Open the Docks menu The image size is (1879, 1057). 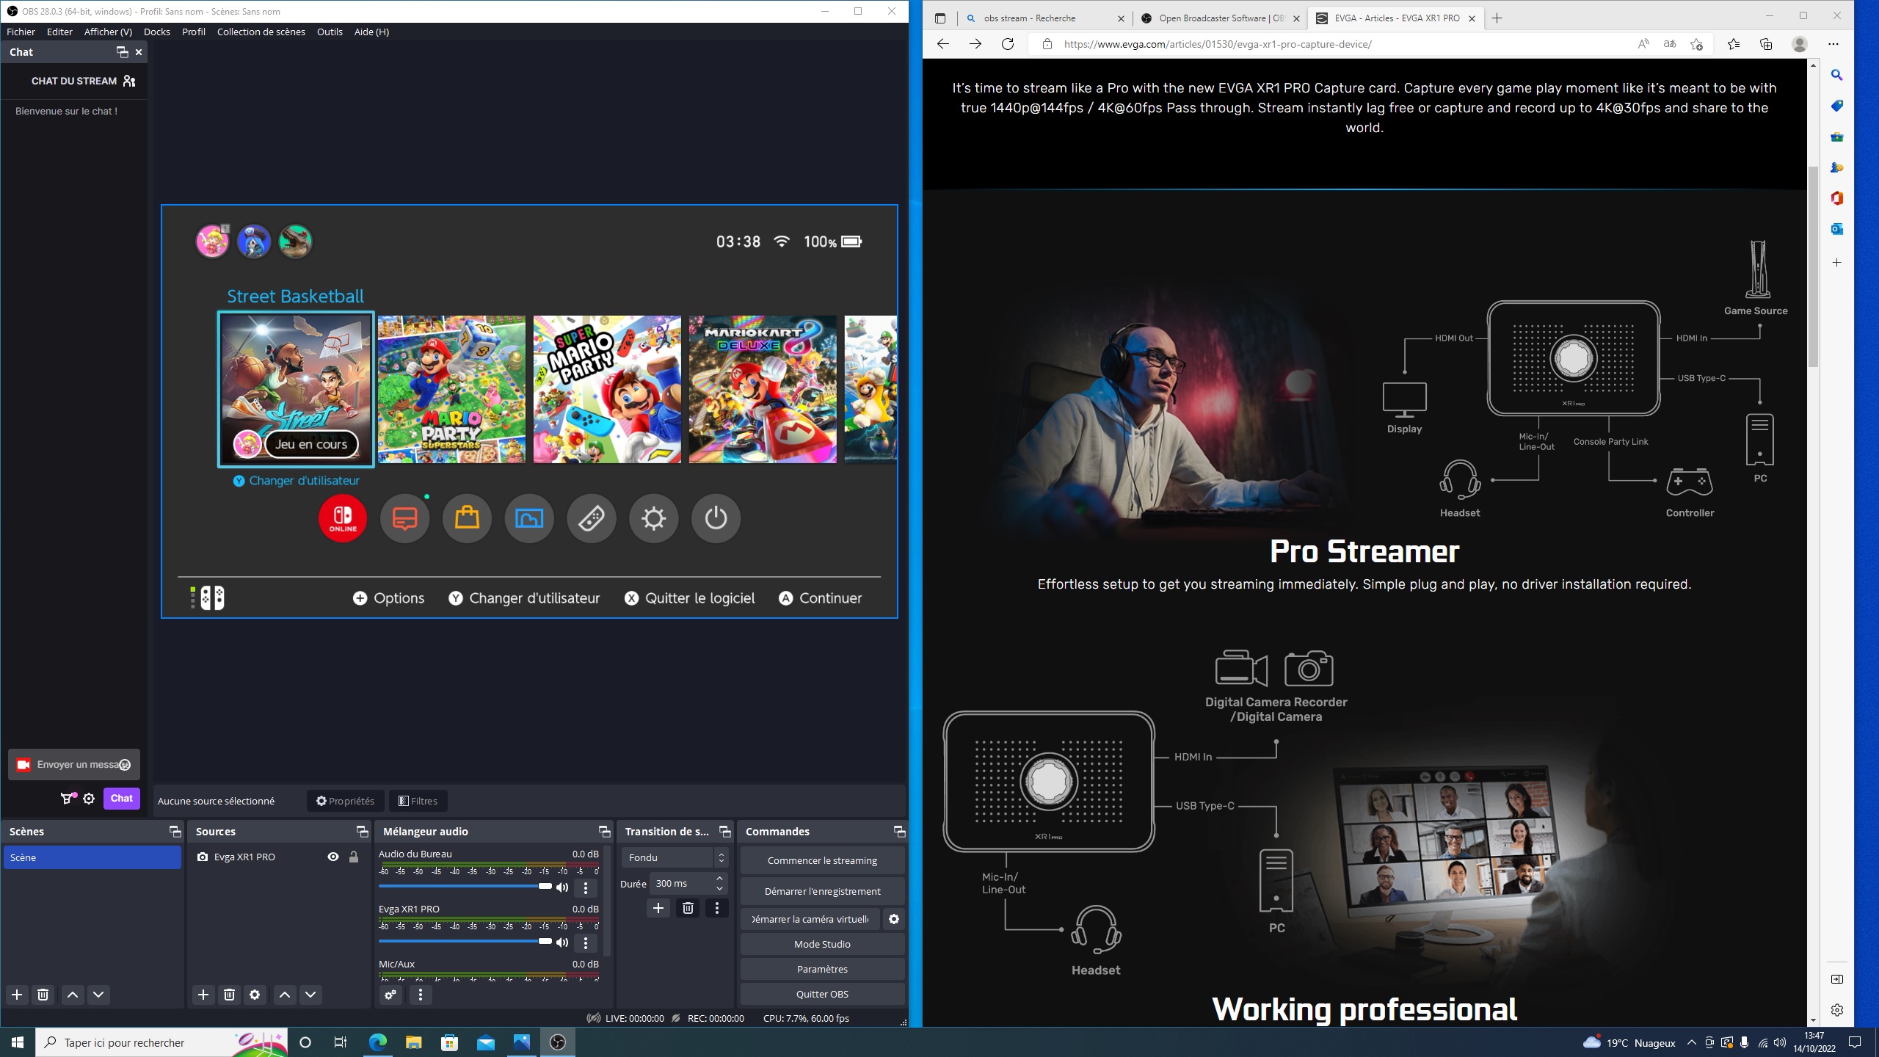tap(157, 32)
